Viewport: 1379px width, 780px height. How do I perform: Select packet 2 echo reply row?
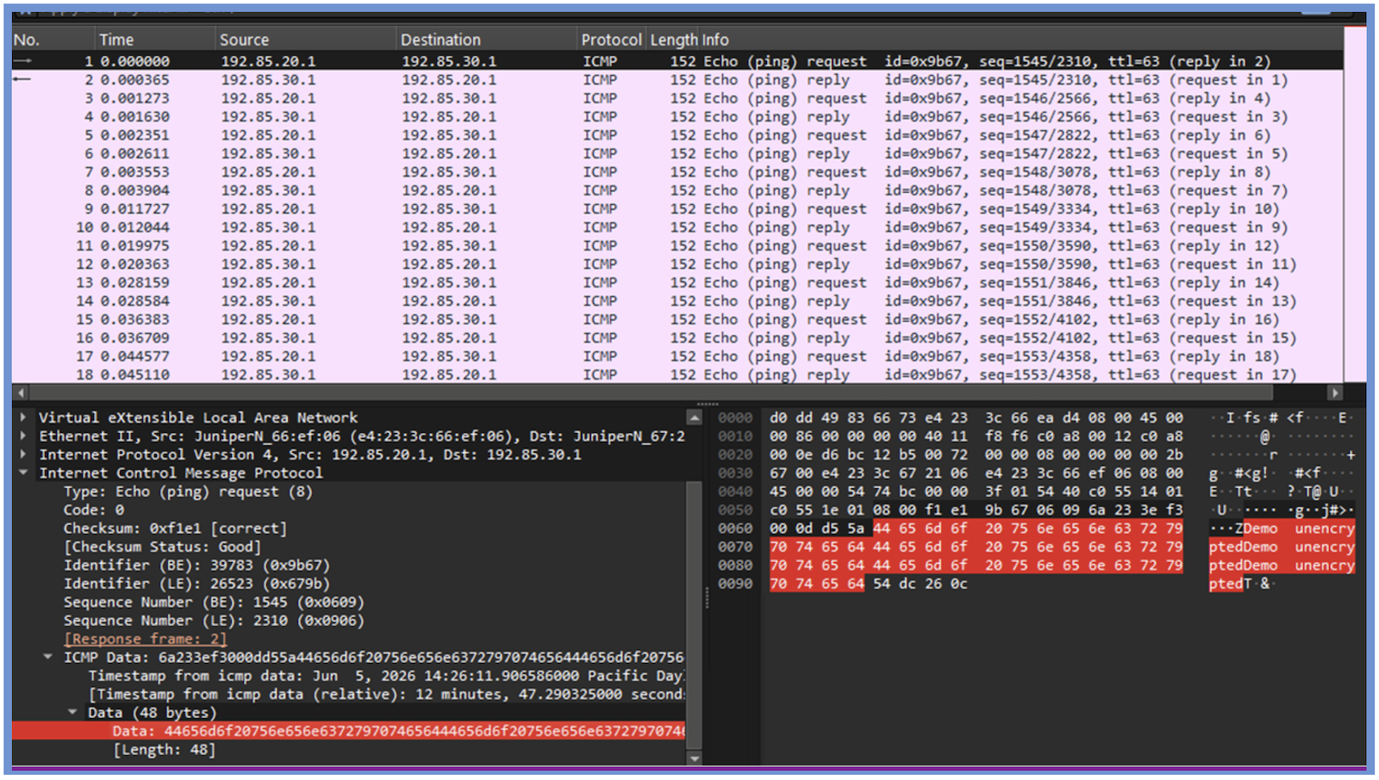point(677,80)
